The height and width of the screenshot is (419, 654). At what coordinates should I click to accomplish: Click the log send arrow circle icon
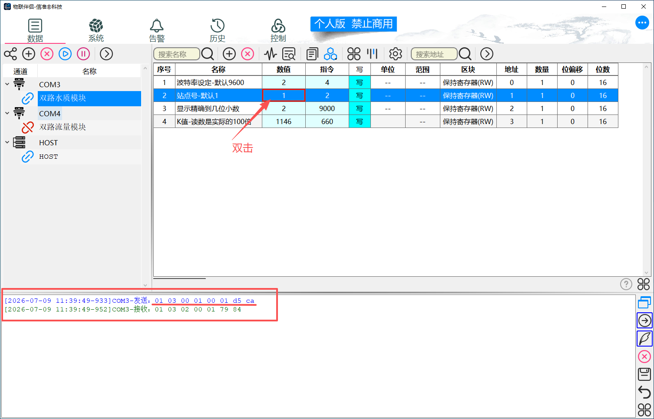coord(644,321)
